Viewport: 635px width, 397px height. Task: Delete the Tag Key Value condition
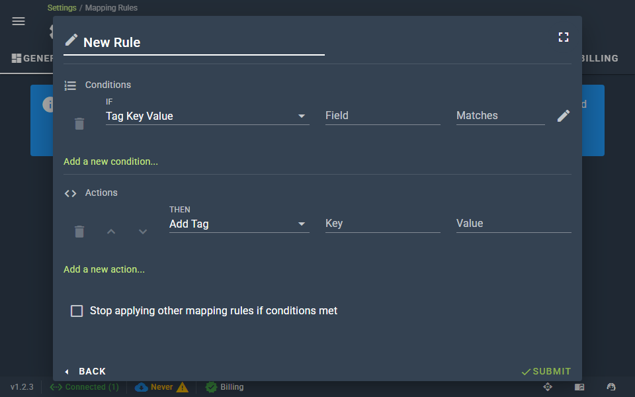(x=79, y=124)
